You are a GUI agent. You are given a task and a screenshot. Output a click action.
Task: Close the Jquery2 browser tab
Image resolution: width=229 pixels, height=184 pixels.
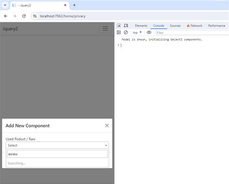(65, 5)
